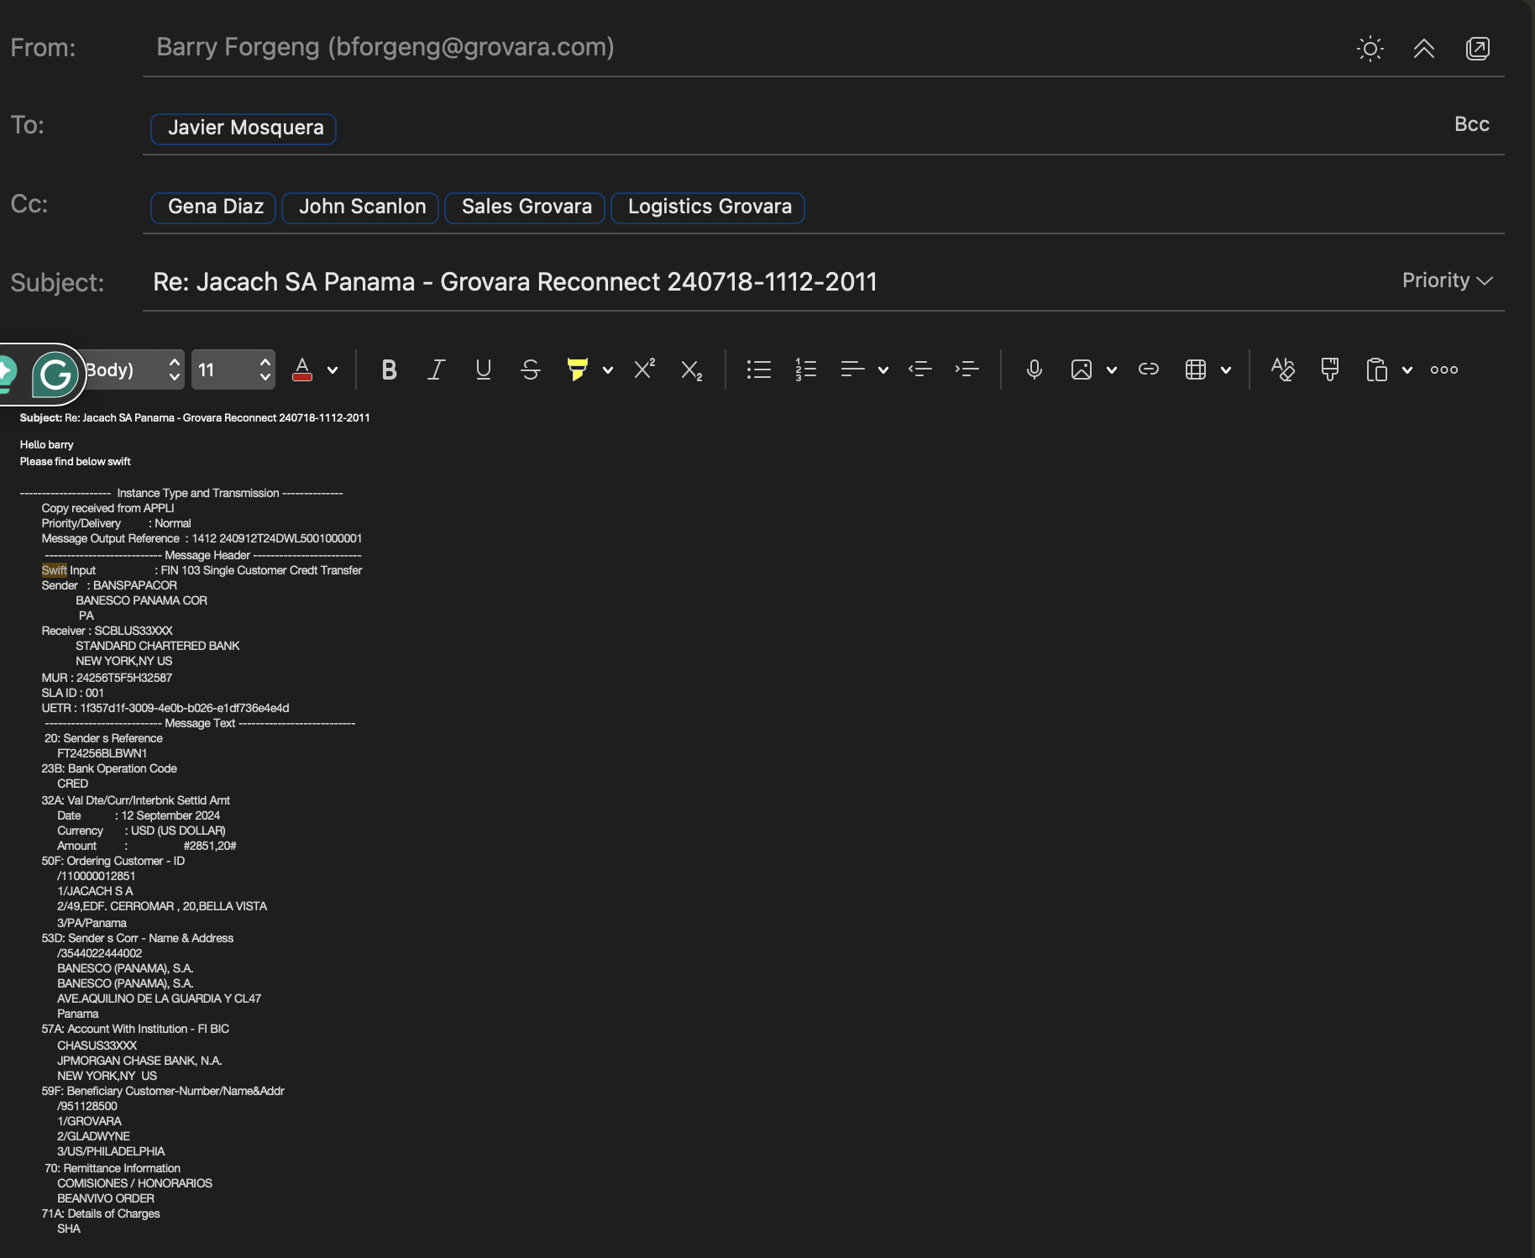Toggle strikethrough formatting
Image resolution: width=1535 pixels, height=1258 pixels.
click(x=530, y=370)
